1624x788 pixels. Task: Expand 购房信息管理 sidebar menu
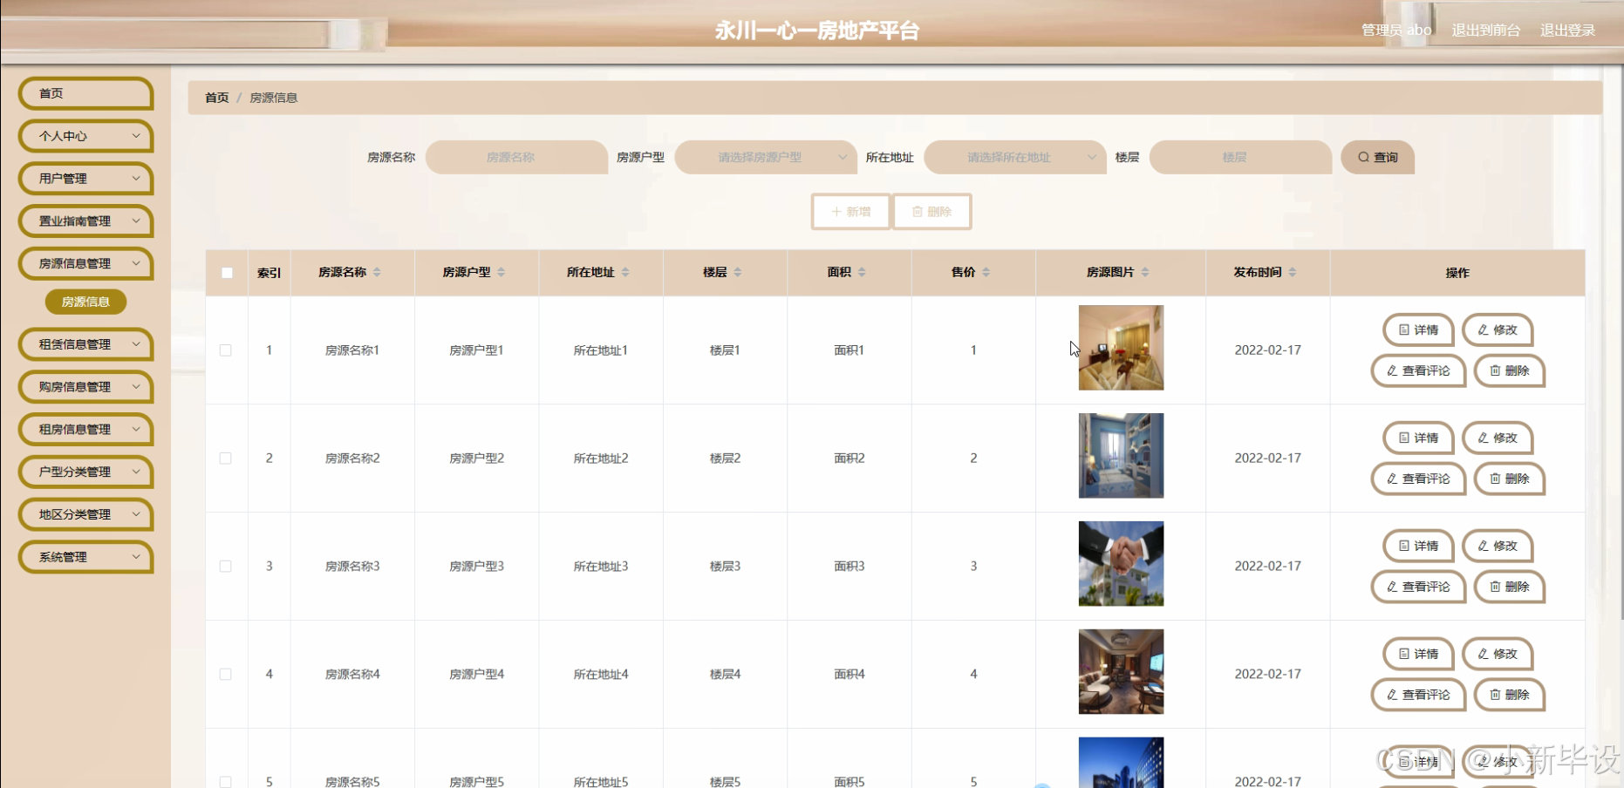point(85,387)
